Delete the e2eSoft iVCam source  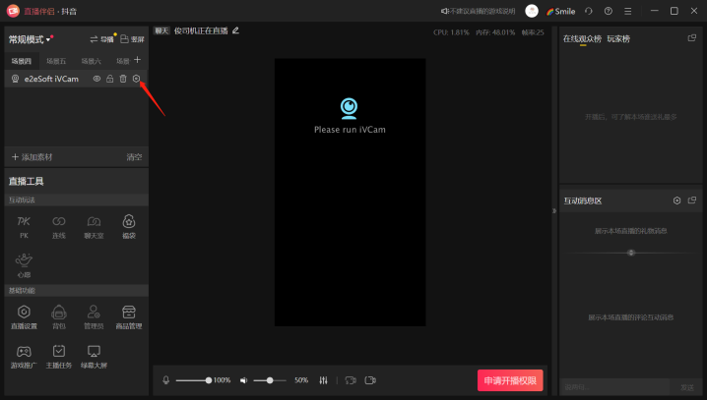click(123, 79)
